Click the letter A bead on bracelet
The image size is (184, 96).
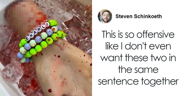click(x=35, y=33)
